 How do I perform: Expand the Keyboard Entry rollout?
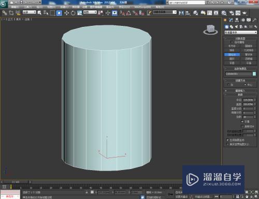tap(240, 91)
